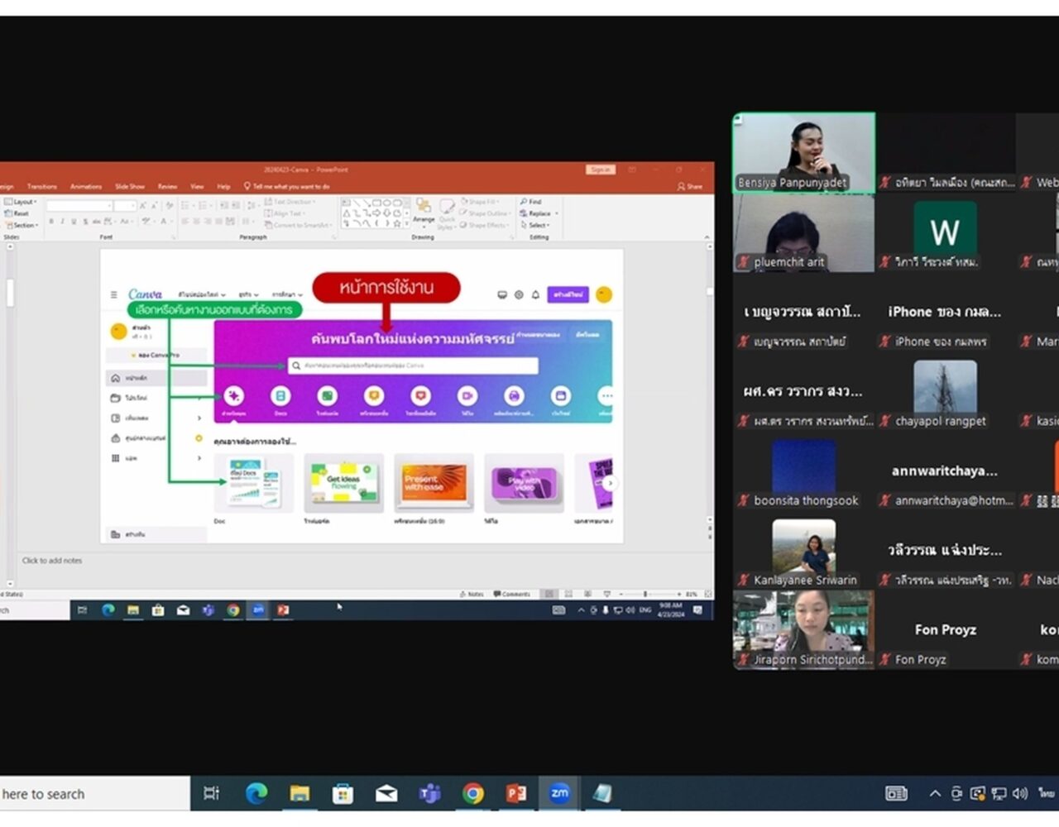Start the Slide Show from the status bar icon
The height and width of the screenshot is (827, 1059).
[x=607, y=594]
